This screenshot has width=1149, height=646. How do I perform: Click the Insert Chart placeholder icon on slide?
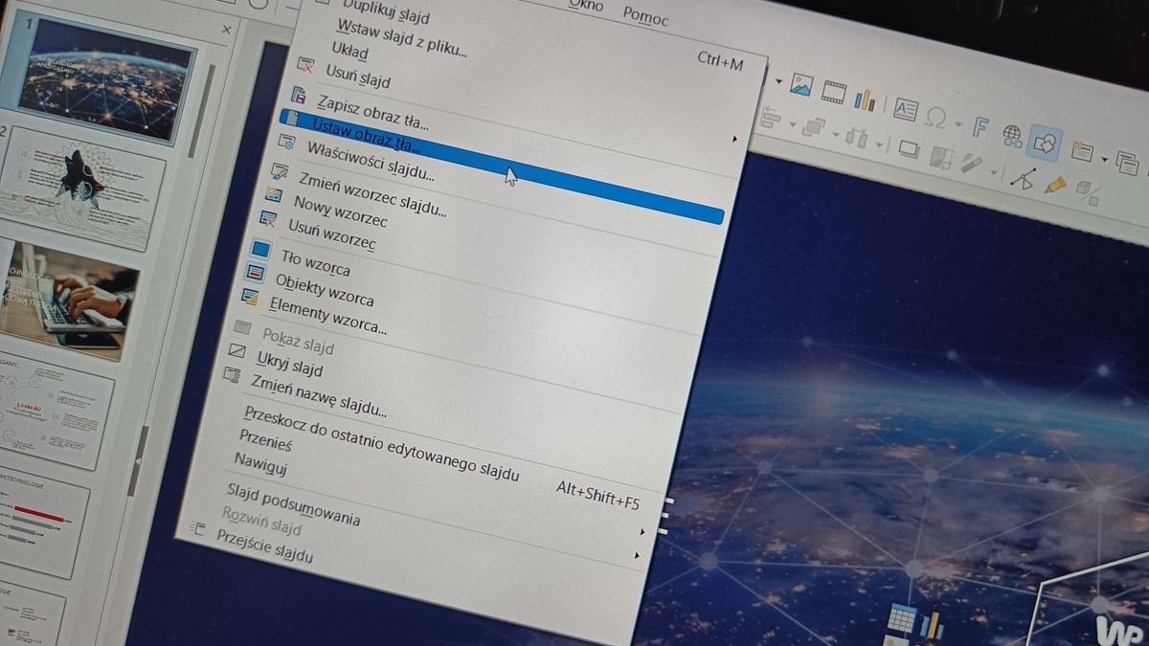(x=932, y=626)
